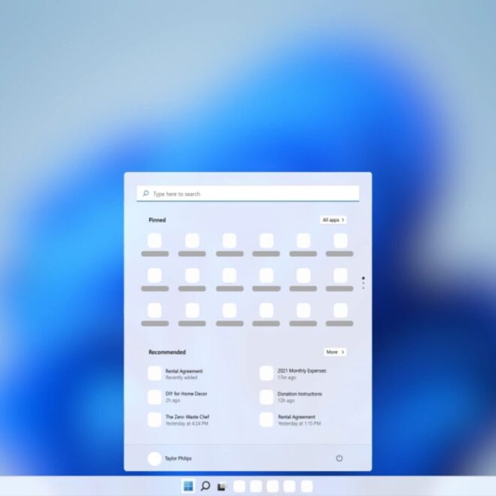Open Rental Agreement 'Recently added' file icon

coord(154,374)
